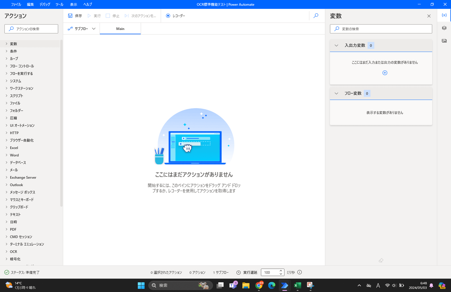Open the デバッグ menu

44,4
